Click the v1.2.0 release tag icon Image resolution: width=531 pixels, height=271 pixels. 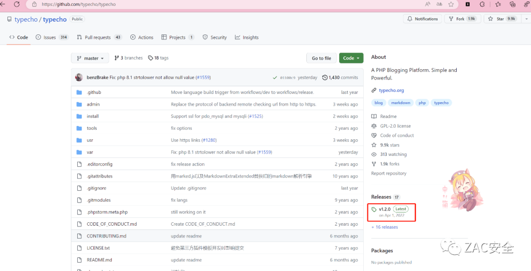(x=374, y=210)
